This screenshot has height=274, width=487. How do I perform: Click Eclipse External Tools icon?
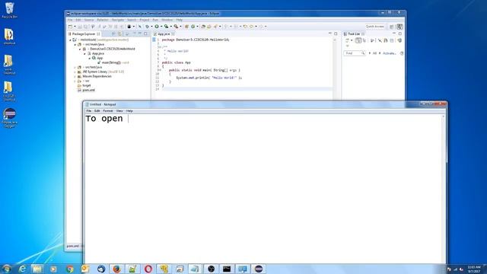coord(176,27)
